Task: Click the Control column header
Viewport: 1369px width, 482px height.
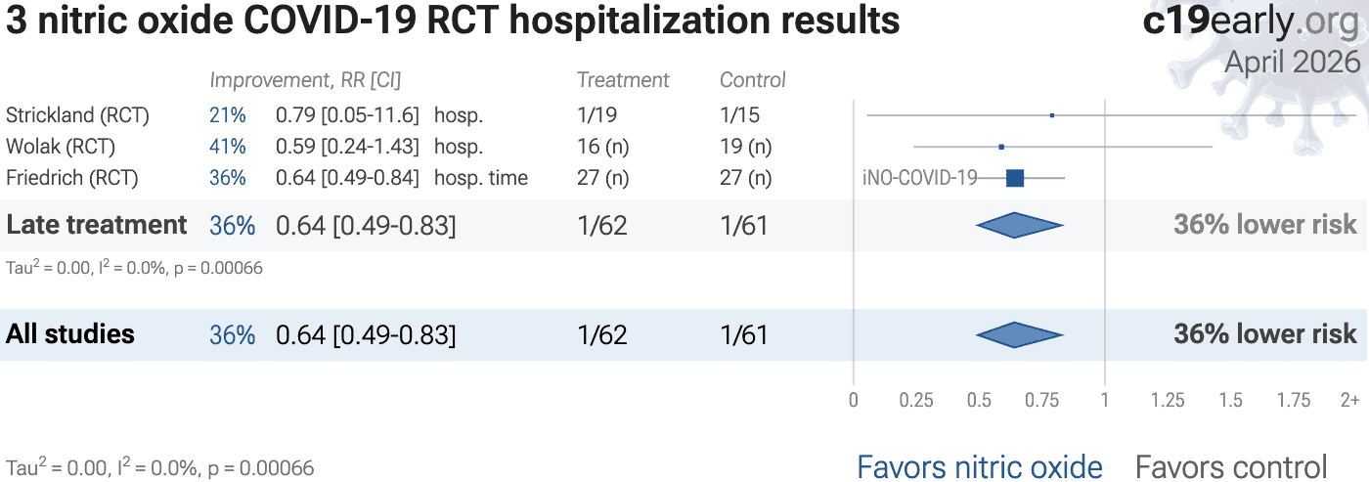Action: click(x=753, y=80)
